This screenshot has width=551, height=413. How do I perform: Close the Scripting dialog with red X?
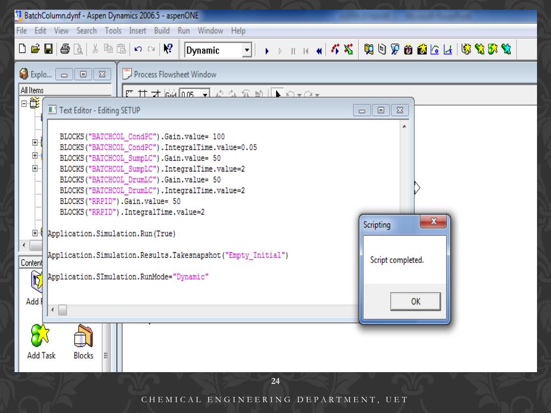(x=433, y=221)
